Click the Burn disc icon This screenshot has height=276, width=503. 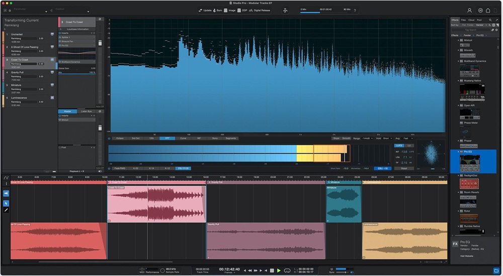pos(215,10)
